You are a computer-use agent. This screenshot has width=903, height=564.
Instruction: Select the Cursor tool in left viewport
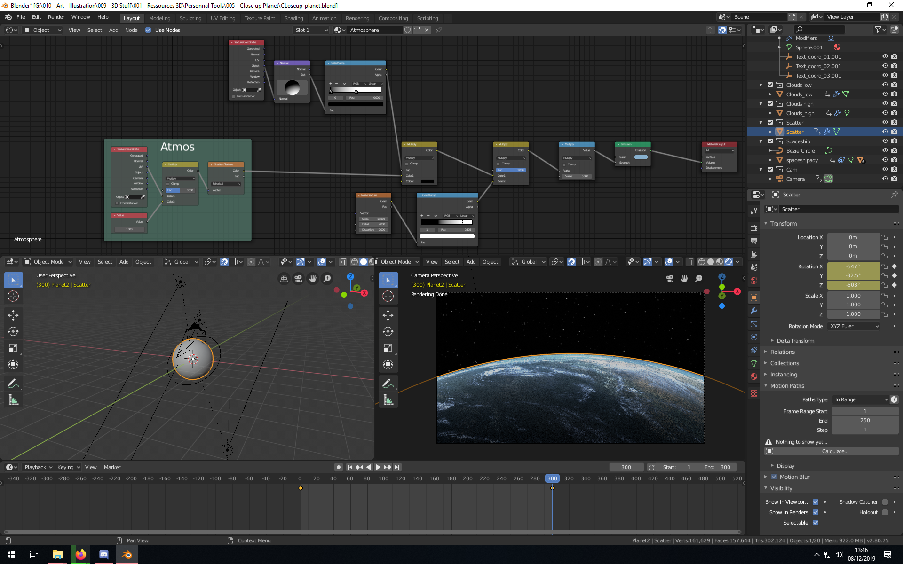13,296
